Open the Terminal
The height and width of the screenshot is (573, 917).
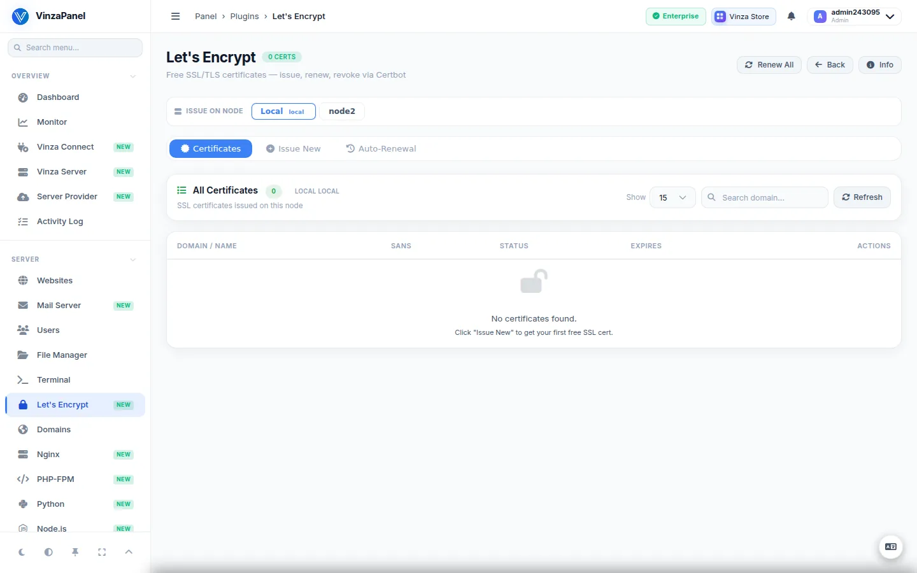click(x=75, y=380)
